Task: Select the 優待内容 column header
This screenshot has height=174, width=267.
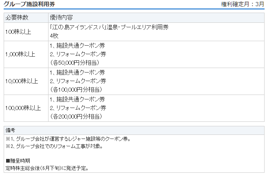Action: coord(61,18)
